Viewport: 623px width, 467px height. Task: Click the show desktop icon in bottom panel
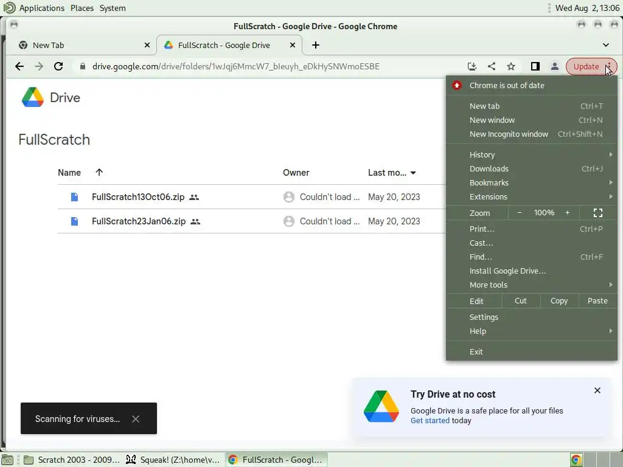click(x=7, y=460)
